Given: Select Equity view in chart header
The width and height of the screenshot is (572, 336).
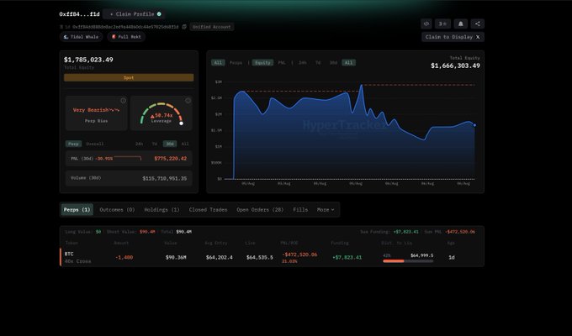Looking at the screenshot, I should [x=262, y=63].
